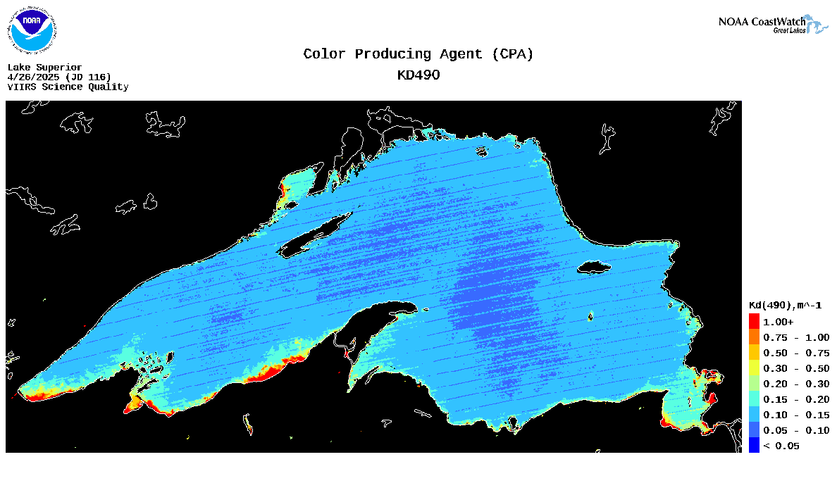Click the '0.30 - 0.50' legend label
Viewport: 837px width, 495px height.
pyautogui.click(x=796, y=368)
